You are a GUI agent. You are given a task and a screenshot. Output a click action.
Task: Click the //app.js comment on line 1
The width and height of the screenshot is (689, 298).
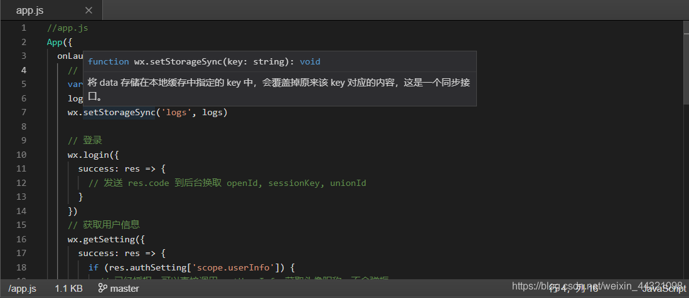(x=67, y=28)
